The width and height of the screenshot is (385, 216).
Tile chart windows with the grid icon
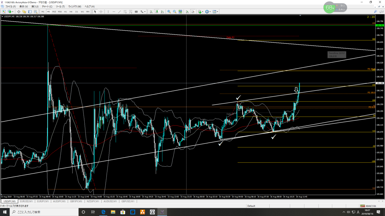180,12
